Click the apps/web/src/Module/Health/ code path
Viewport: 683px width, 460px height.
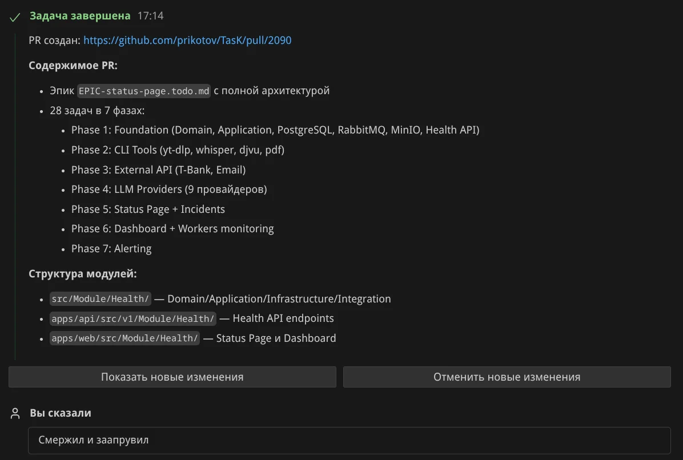(125, 338)
